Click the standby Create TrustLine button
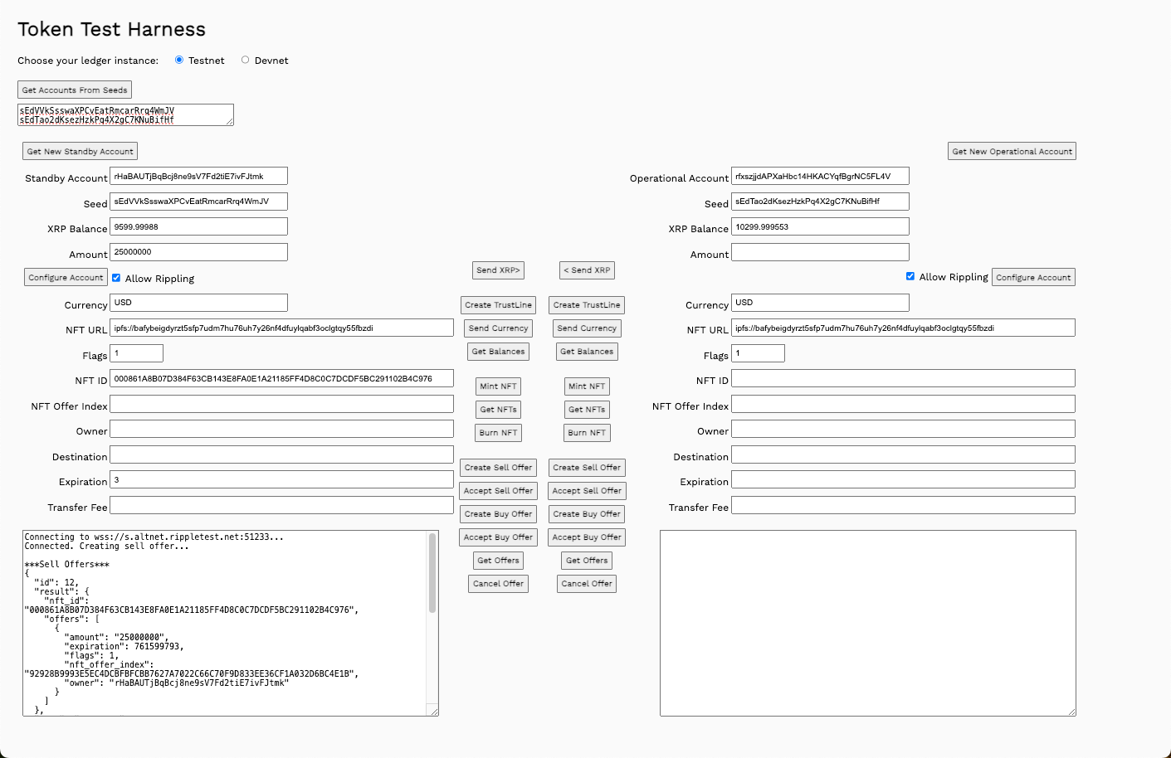The width and height of the screenshot is (1171, 758). pos(498,305)
